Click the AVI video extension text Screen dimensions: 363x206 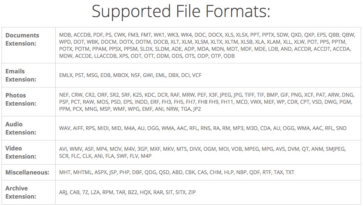click(x=63, y=149)
